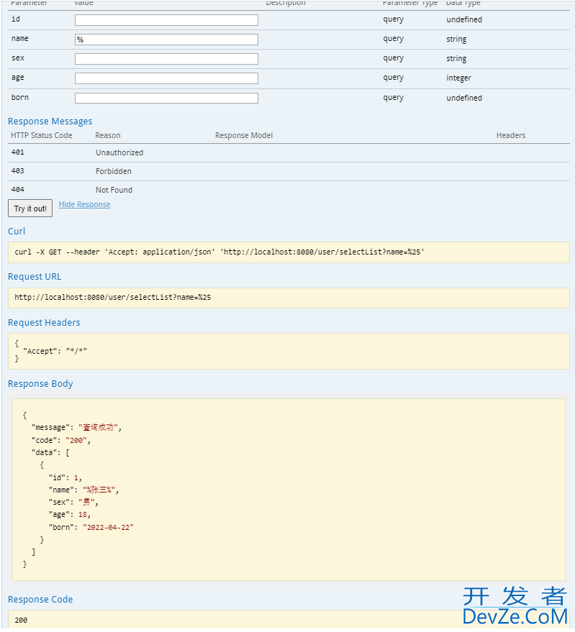
Task: Click the Headers column header
Action: coord(511,135)
